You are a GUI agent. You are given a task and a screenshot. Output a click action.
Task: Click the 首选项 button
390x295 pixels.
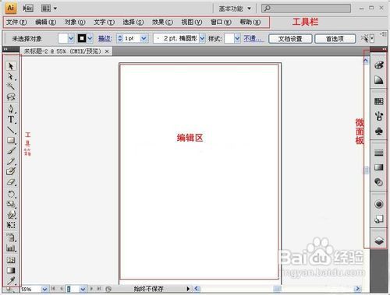point(335,39)
